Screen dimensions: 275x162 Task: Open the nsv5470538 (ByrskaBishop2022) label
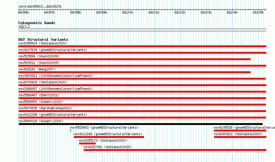point(45,108)
